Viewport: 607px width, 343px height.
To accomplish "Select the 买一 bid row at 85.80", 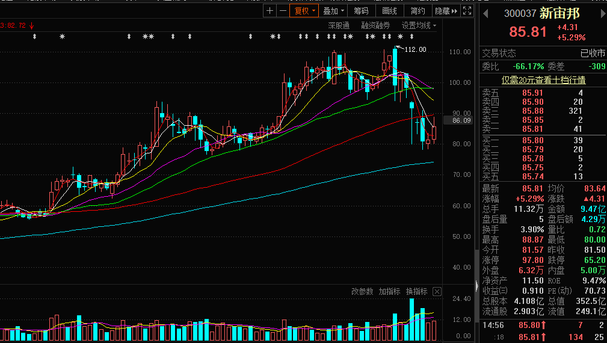I will (x=543, y=140).
